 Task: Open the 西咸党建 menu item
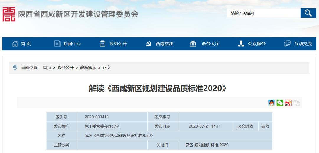[164, 44]
